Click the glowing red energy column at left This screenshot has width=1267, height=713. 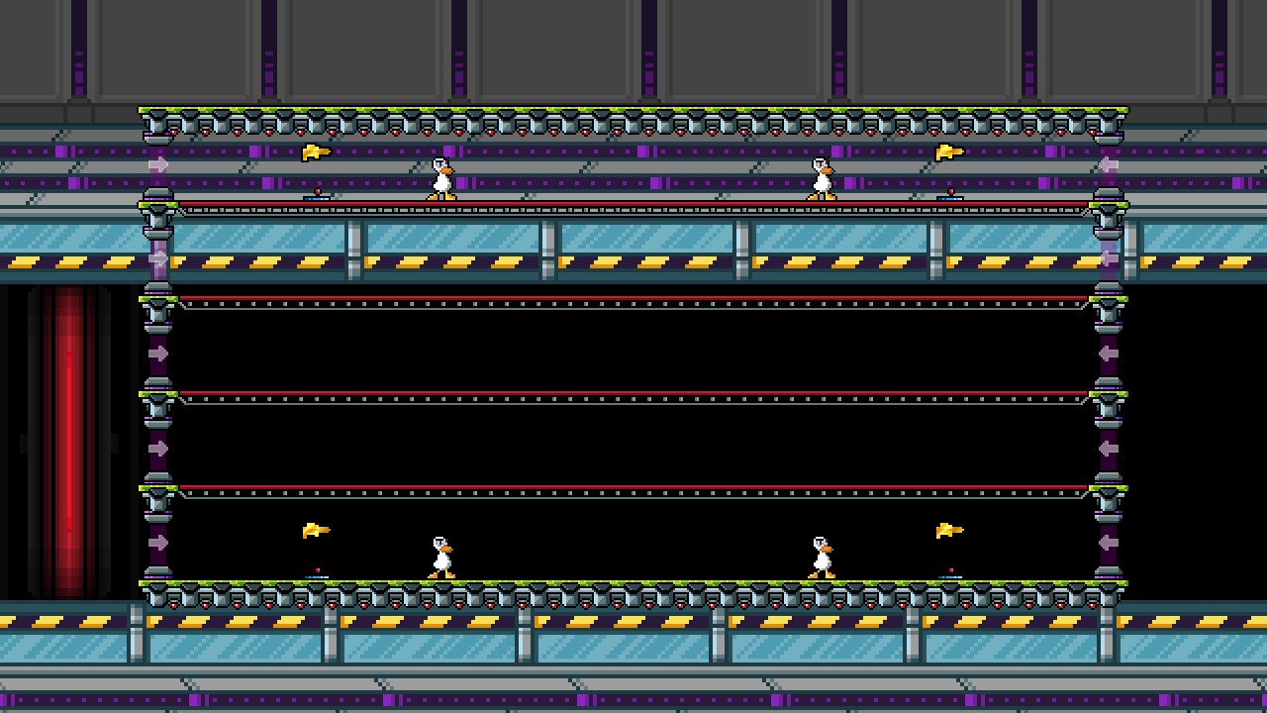(x=69, y=442)
